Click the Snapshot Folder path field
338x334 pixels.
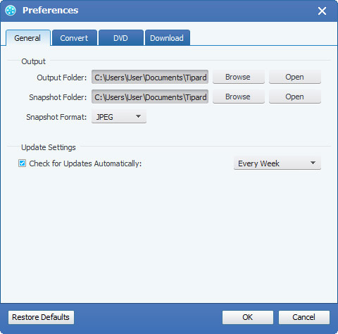[150, 97]
